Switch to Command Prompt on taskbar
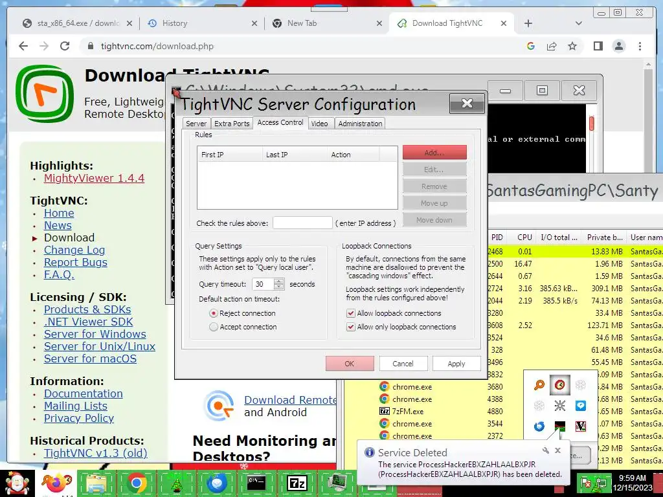 (x=256, y=483)
